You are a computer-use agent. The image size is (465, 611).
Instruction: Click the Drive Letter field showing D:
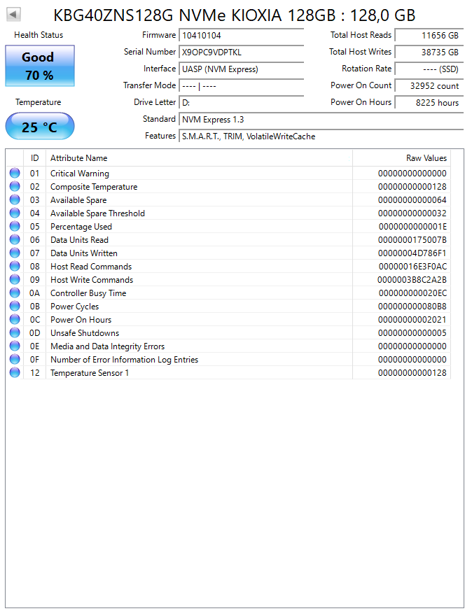[242, 102]
